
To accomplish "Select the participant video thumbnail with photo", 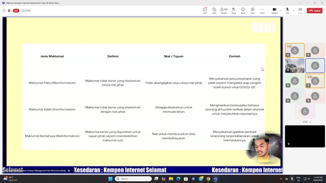I will [294, 66].
